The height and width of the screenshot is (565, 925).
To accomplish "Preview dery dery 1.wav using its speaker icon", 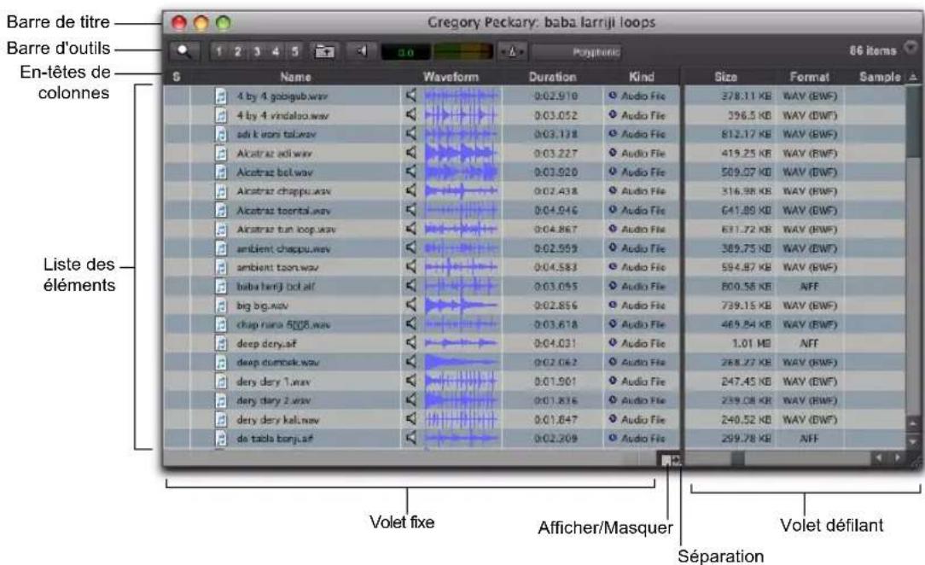I will click(x=411, y=381).
